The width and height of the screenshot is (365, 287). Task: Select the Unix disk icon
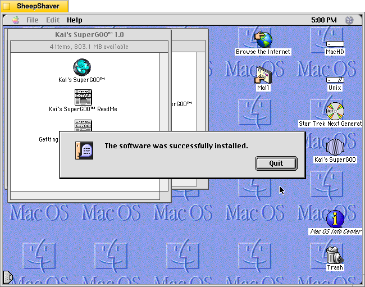[335, 80]
